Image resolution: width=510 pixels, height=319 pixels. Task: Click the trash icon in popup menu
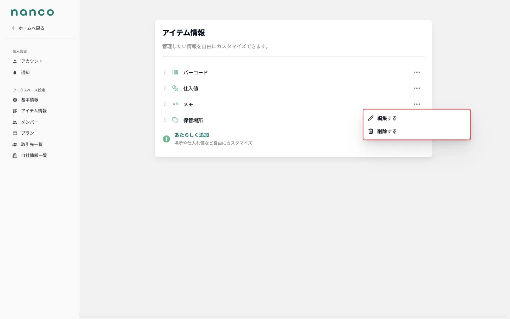pyautogui.click(x=371, y=131)
